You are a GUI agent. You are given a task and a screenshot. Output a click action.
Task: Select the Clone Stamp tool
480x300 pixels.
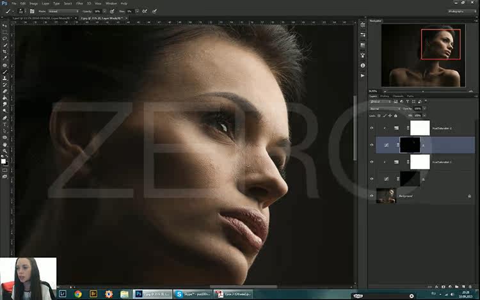coord(4,78)
